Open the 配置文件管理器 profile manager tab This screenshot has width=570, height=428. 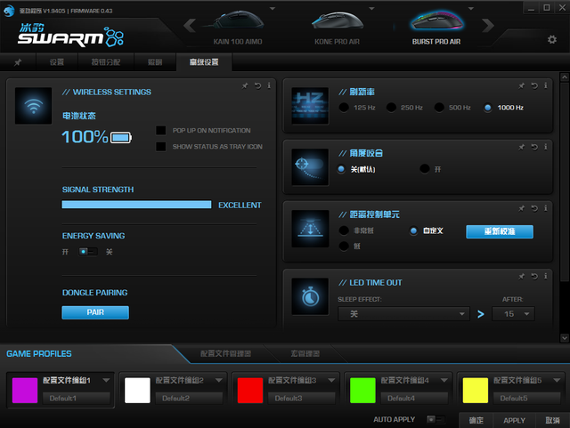(x=225, y=353)
